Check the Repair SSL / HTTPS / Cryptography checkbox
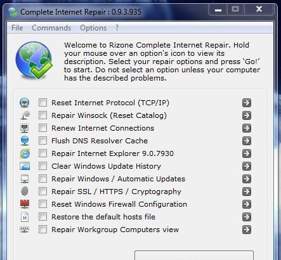 [42, 192]
